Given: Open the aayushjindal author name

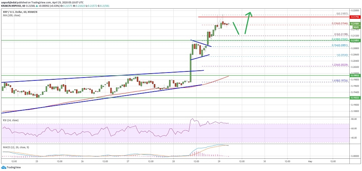Looking at the screenshot, I should 8,2.
